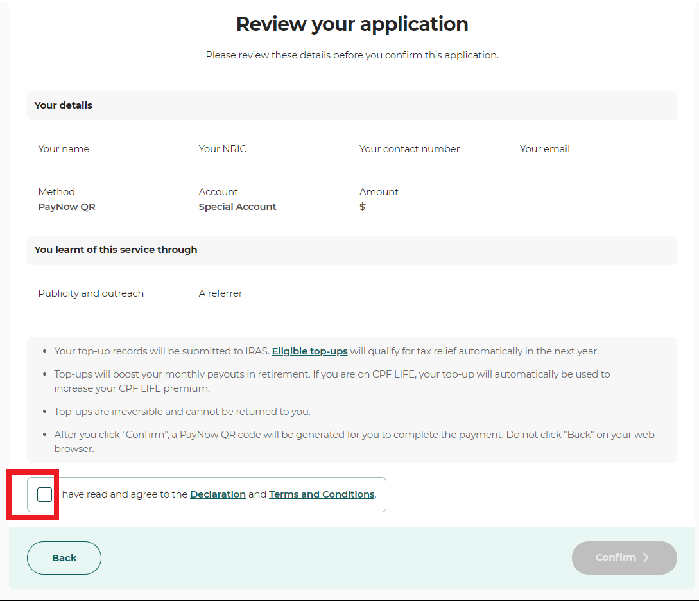The width and height of the screenshot is (699, 601).
Task: Click the Your contact number label
Action: pyautogui.click(x=409, y=149)
